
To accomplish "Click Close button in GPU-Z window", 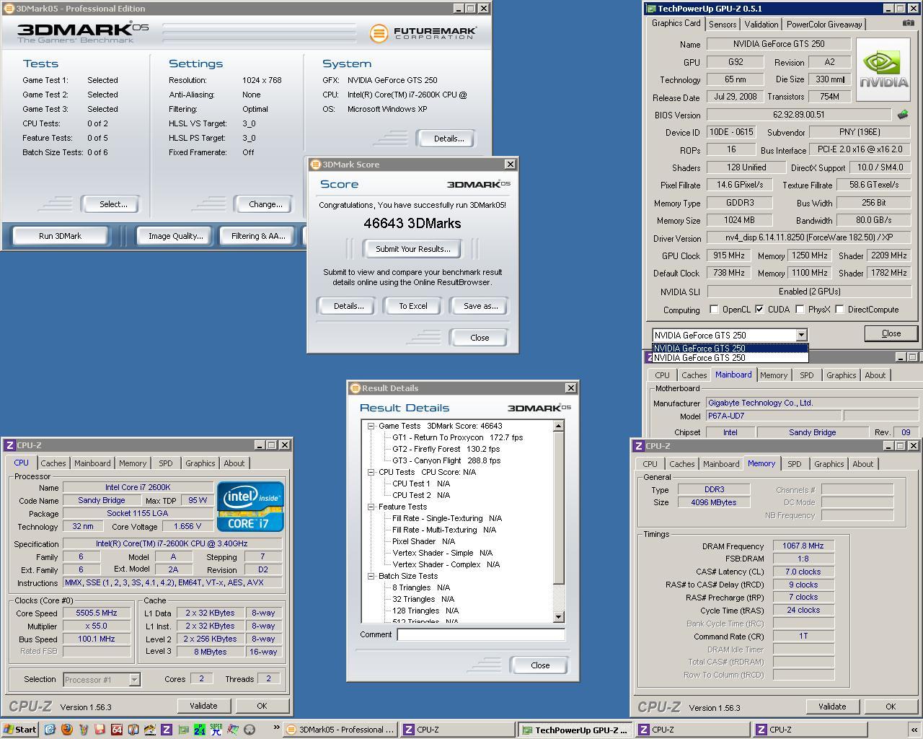I will point(891,333).
